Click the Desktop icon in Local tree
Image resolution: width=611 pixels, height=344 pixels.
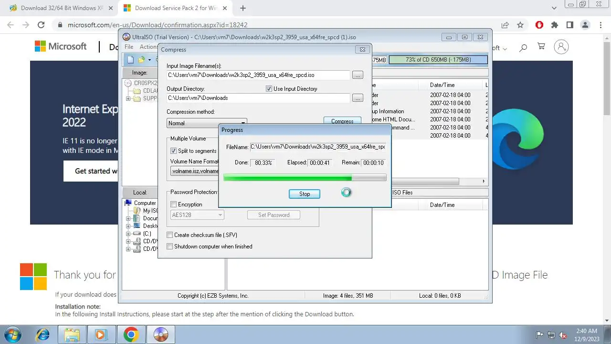(137, 226)
